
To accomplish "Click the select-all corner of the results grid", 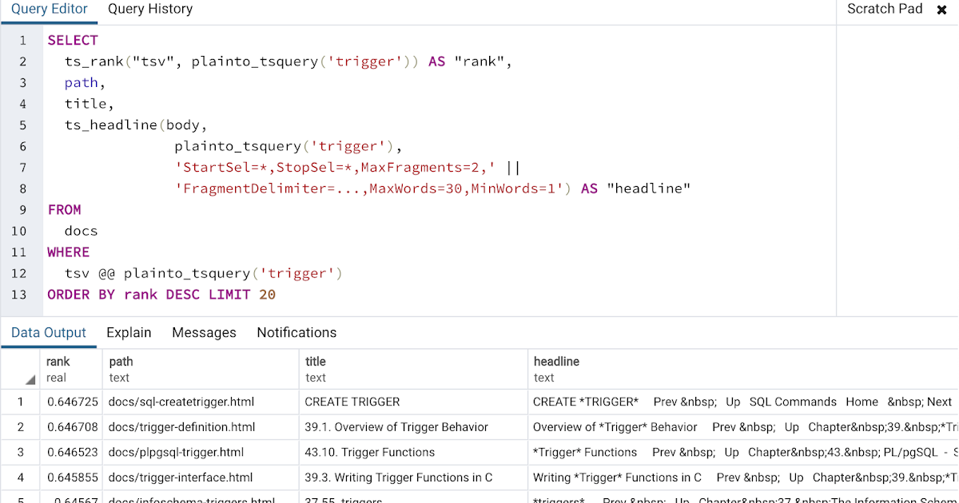I will click(20, 368).
